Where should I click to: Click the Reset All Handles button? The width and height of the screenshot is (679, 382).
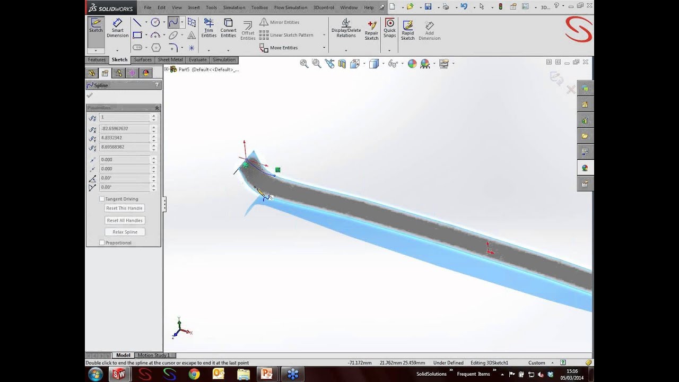[124, 220]
